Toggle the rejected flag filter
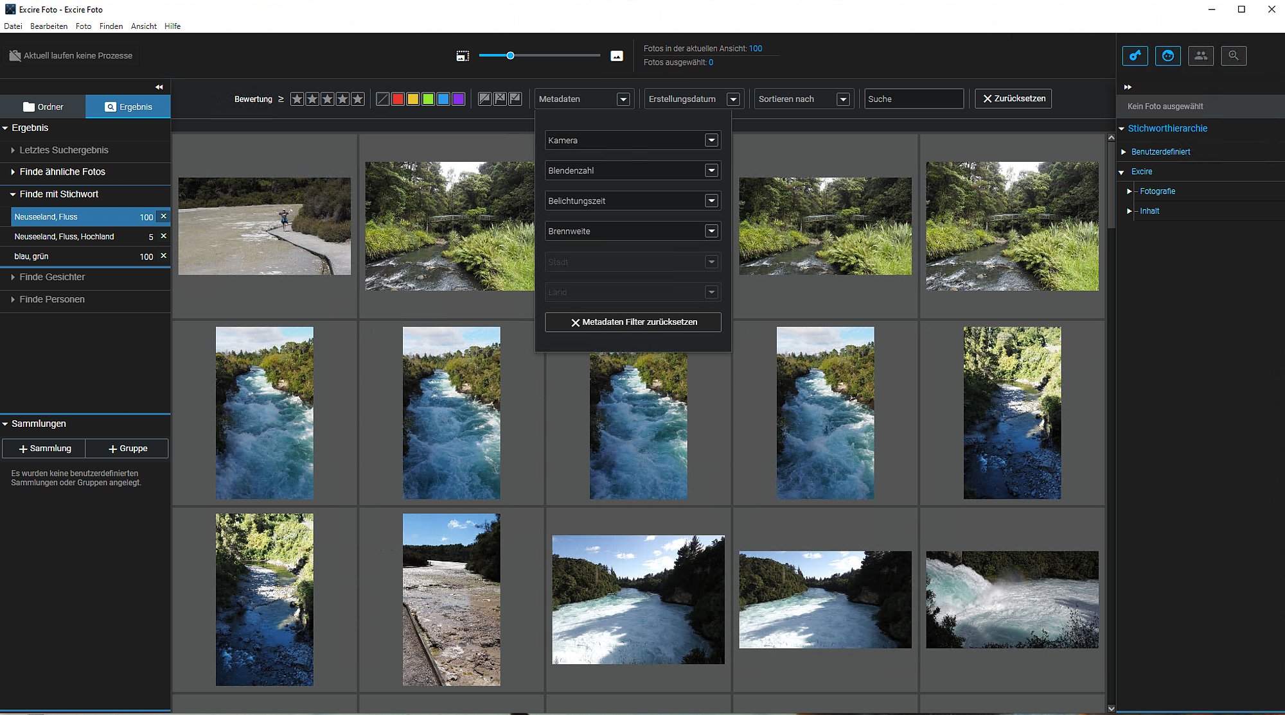This screenshot has width=1285, height=715. 500,99
